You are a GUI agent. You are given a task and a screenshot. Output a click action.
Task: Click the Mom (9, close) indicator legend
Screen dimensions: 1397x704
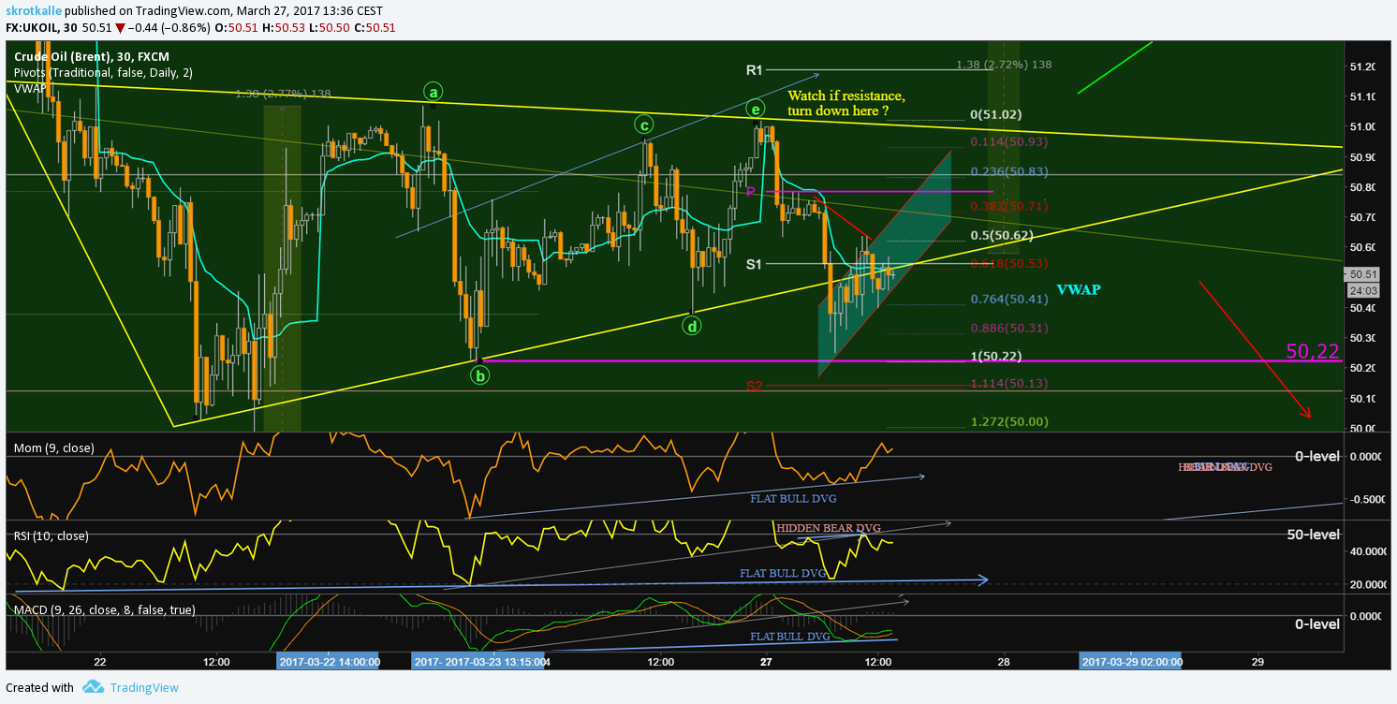click(x=53, y=448)
